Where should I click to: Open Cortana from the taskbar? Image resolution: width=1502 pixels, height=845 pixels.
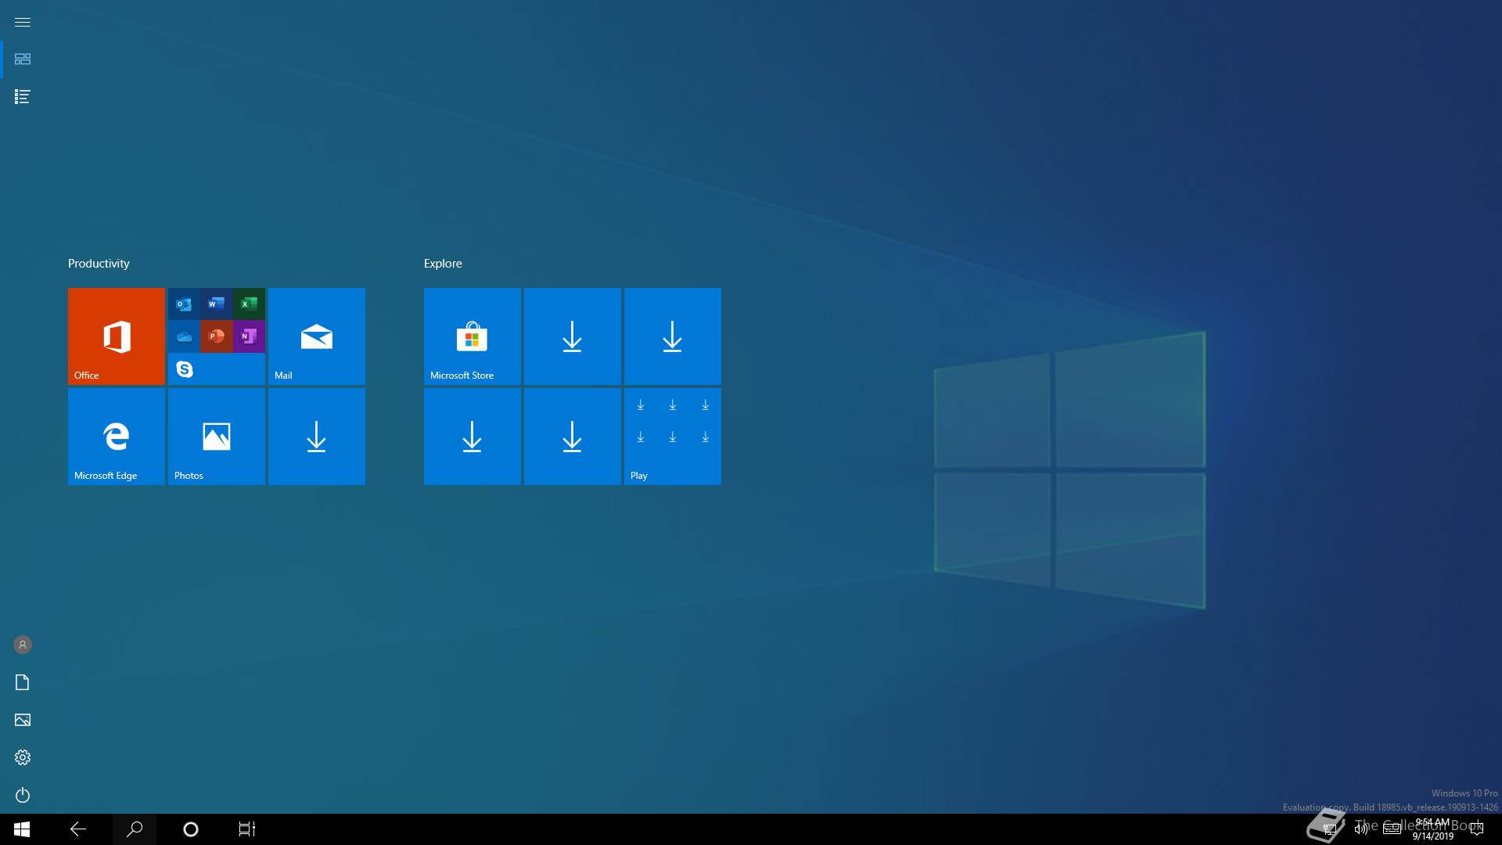[191, 829]
